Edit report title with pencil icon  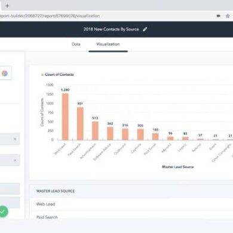coord(145,29)
